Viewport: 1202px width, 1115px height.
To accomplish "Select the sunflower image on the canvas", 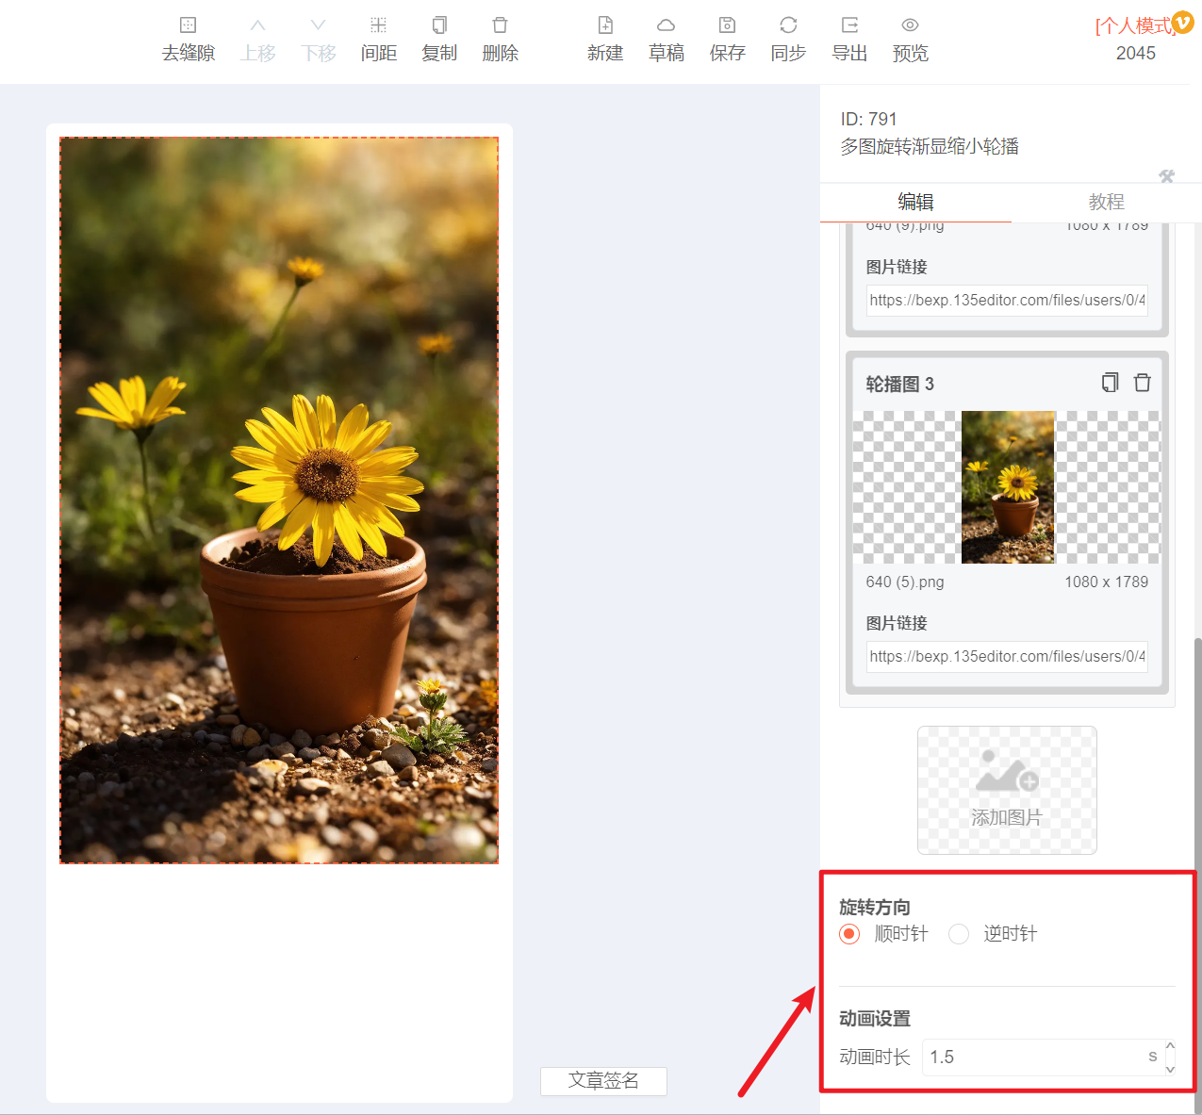I will point(279,500).
